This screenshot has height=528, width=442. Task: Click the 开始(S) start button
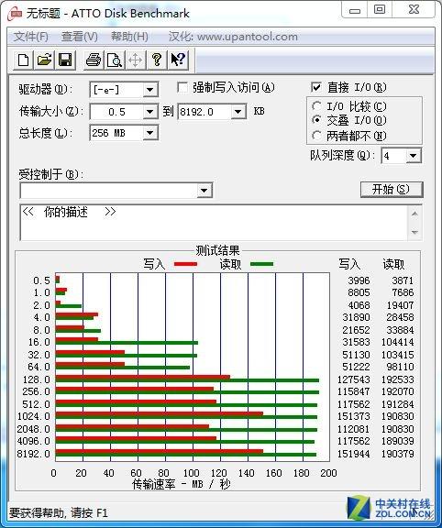392,190
